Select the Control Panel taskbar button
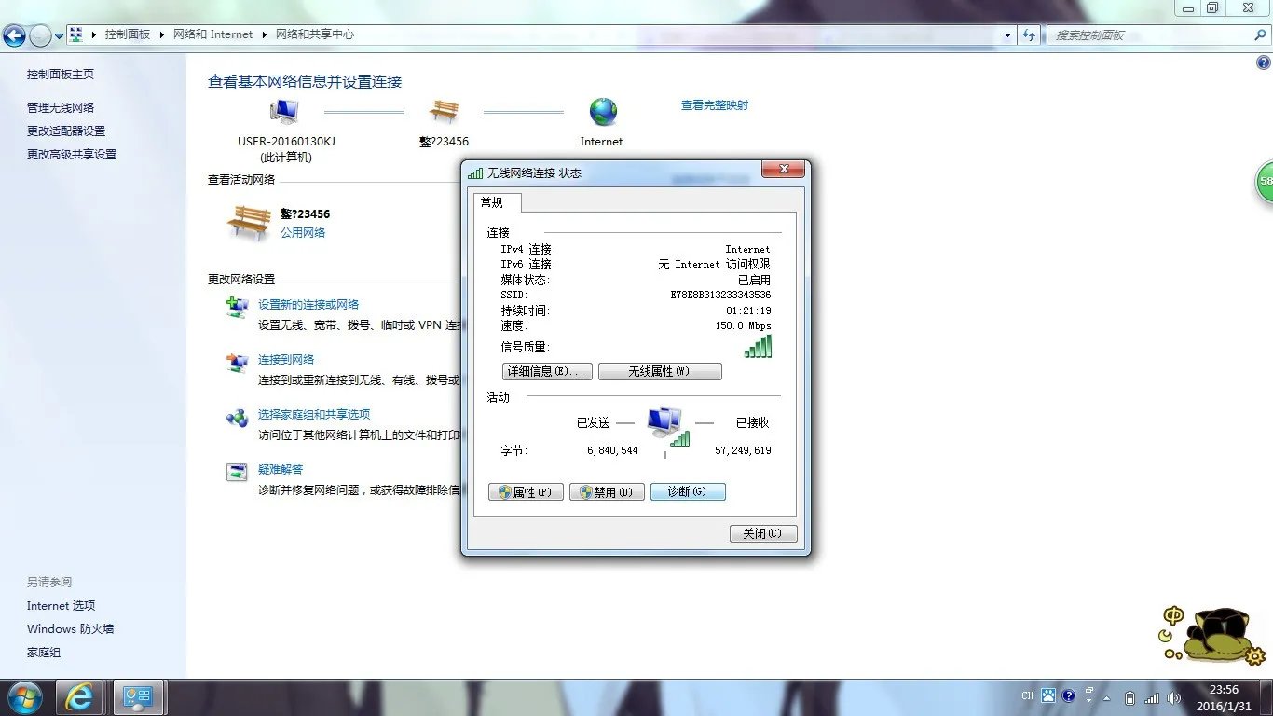This screenshot has width=1273, height=716. 138,697
